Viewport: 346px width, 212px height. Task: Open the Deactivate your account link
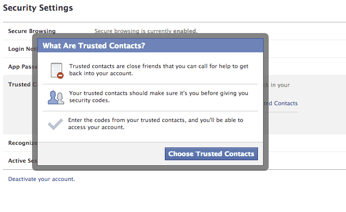click(42, 179)
